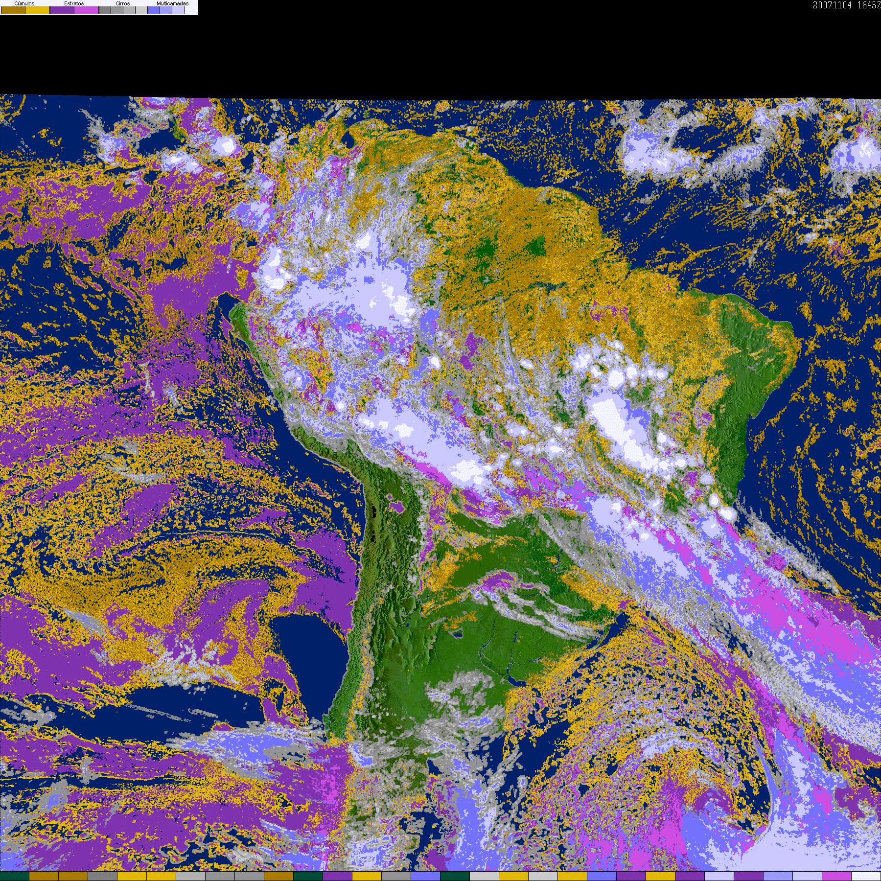Click the Cúmulos legend label
881x881 pixels.
point(24,3)
